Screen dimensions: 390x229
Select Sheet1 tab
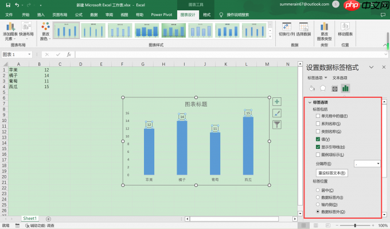click(x=30, y=219)
